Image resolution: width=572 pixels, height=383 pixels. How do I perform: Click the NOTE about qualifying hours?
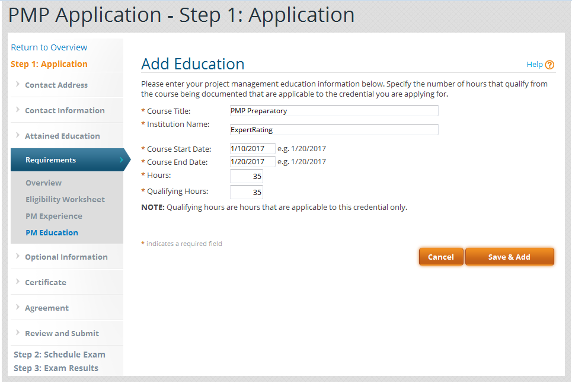tap(274, 207)
